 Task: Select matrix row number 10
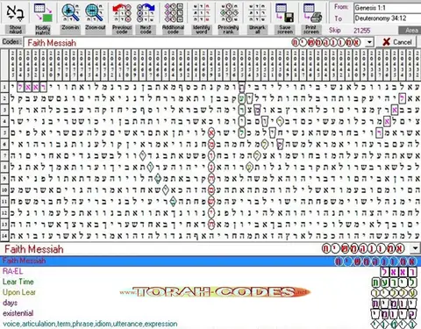(4, 190)
